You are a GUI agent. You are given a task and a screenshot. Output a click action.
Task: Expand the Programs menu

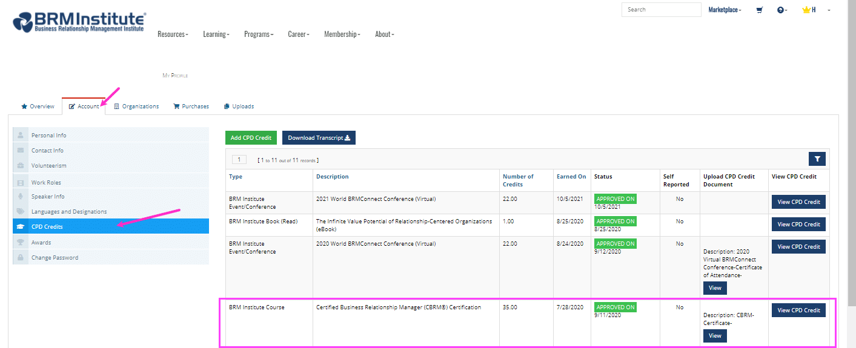tap(259, 34)
